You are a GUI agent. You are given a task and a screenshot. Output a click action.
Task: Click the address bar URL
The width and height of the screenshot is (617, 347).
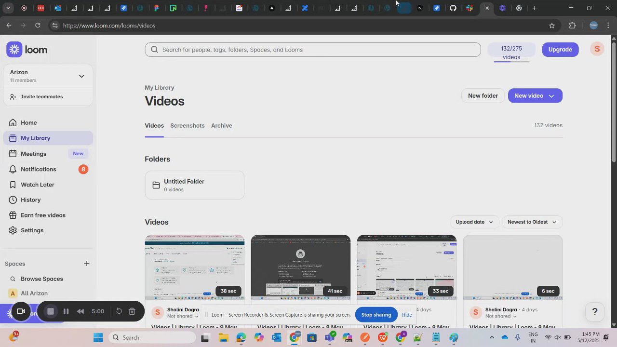pyautogui.click(x=109, y=26)
